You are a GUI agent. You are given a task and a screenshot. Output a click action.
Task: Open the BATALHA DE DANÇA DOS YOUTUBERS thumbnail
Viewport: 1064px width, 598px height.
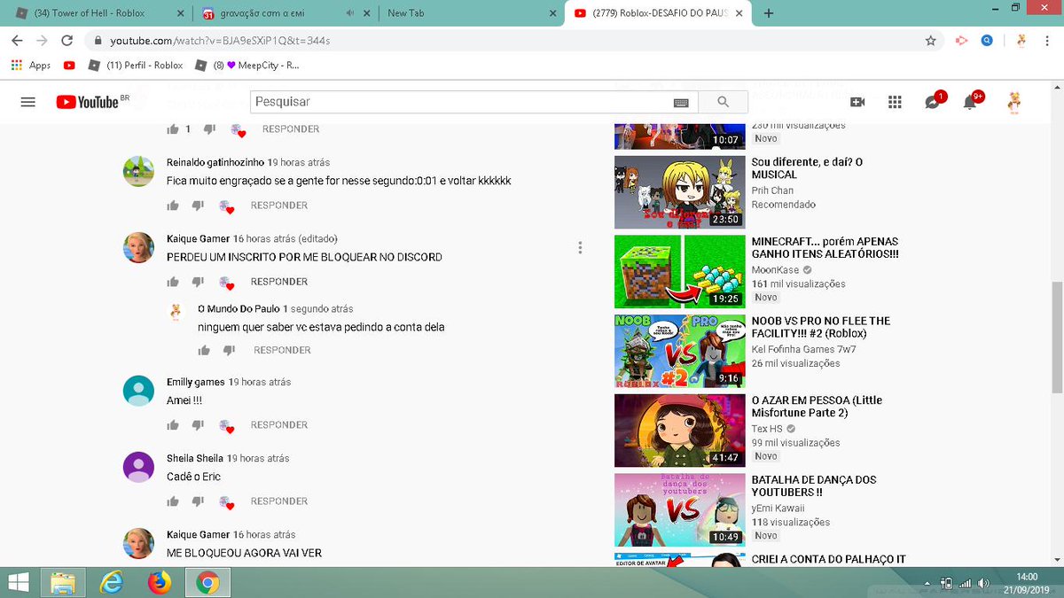click(x=678, y=510)
